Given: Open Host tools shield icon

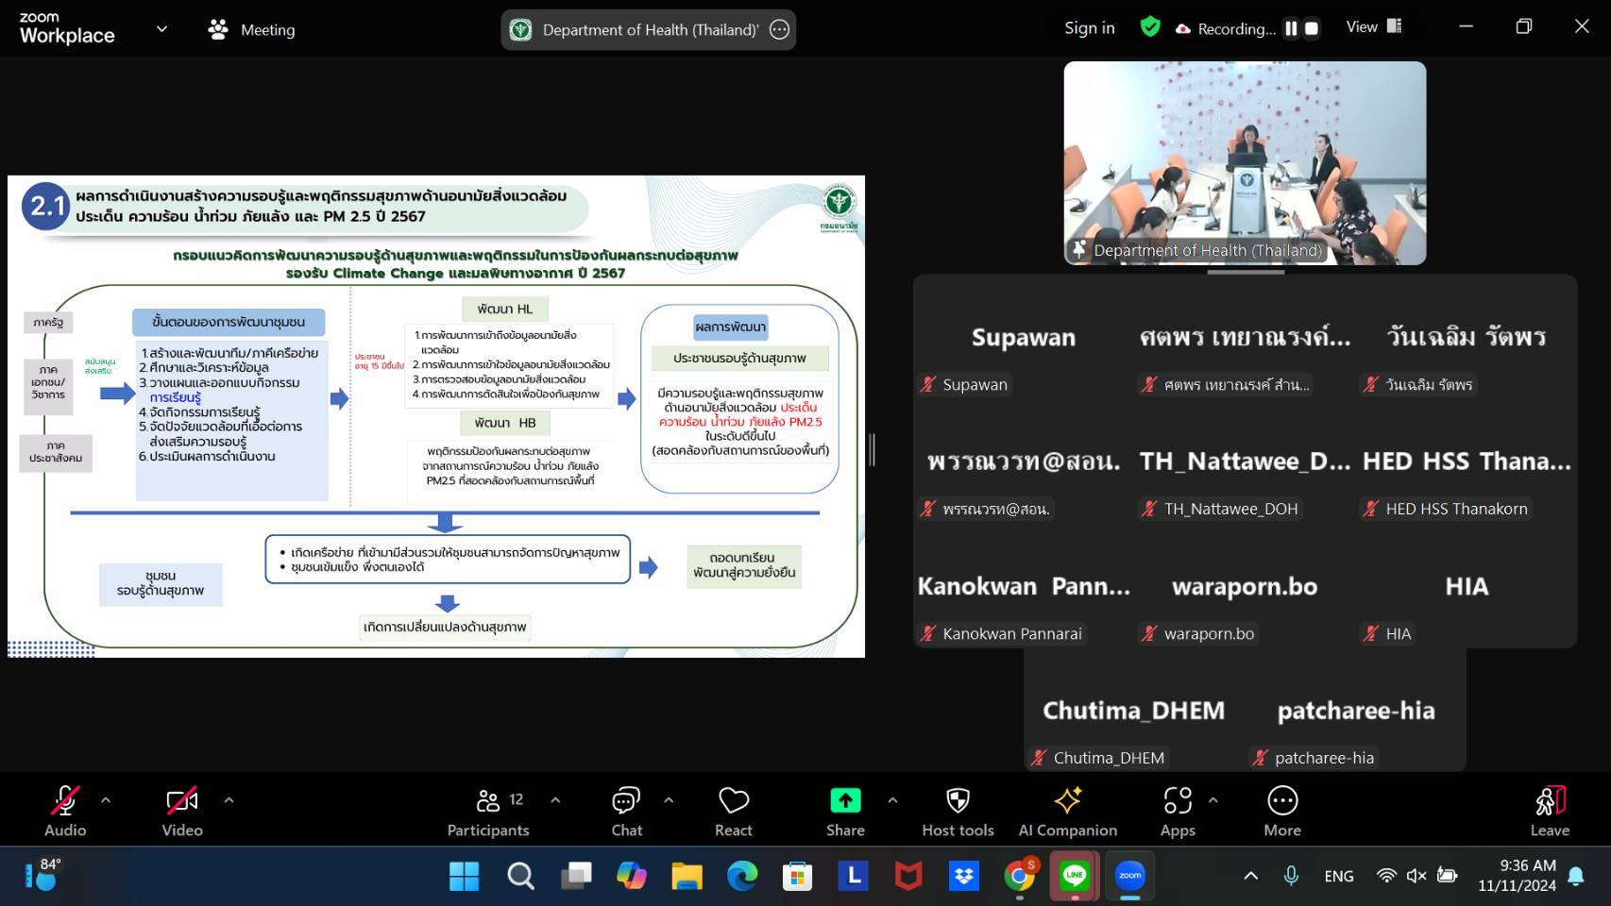Looking at the screenshot, I should tap(958, 812).
